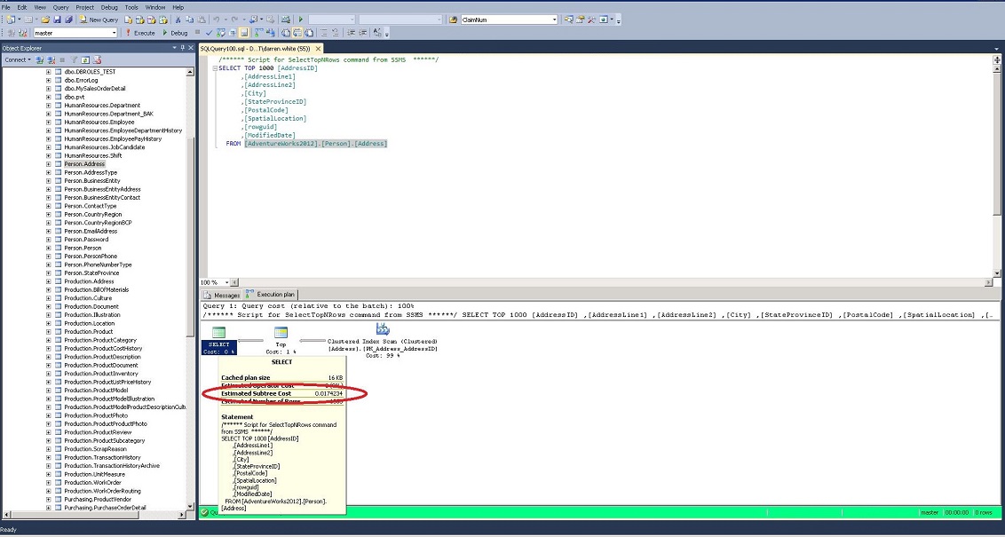
Task: Select the Top operator in execution plan
Action: [x=281, y=333]
